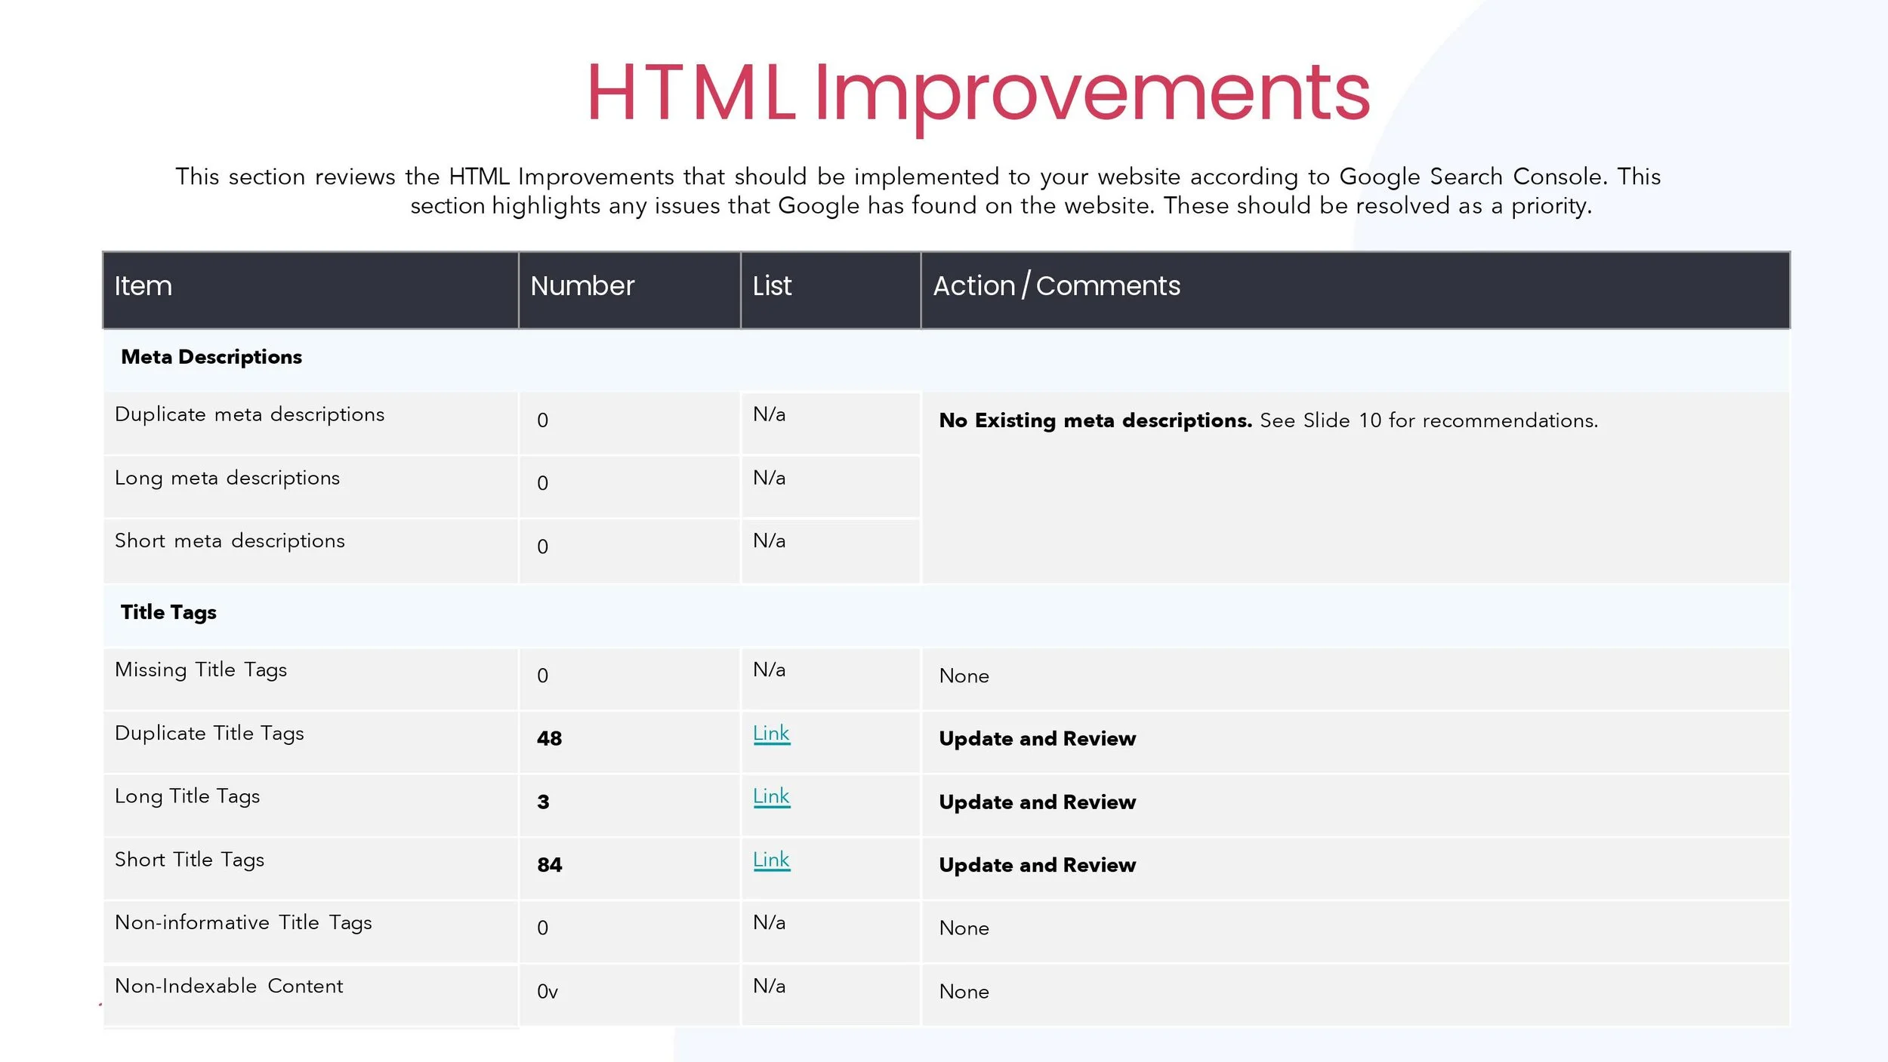Click the Title Tags section heading
The height and width of the screenshot is (1062, 1888).
click(x=168, y=612)
